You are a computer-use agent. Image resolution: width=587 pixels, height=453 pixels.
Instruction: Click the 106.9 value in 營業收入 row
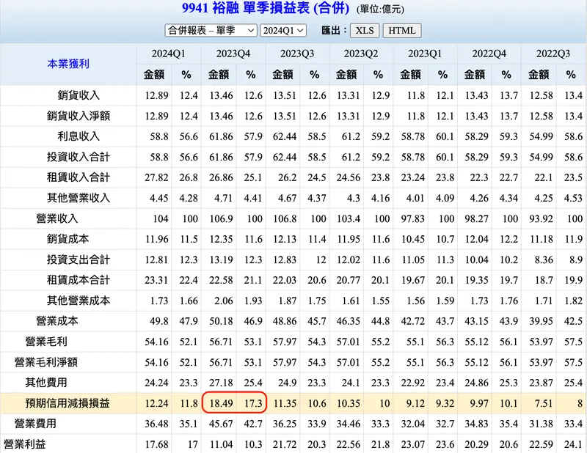coord(222,219)
